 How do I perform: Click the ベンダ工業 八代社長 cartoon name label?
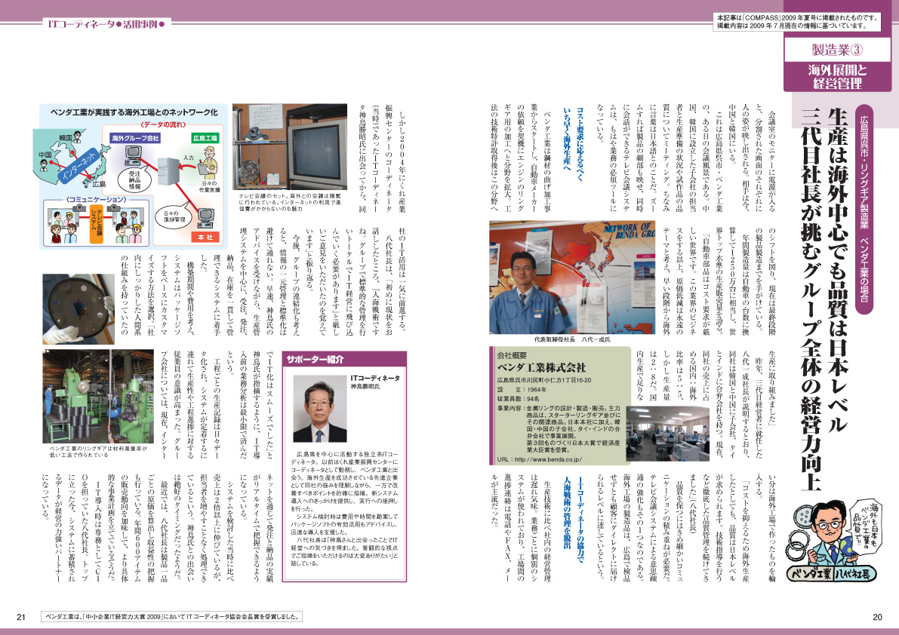point(833,573)
